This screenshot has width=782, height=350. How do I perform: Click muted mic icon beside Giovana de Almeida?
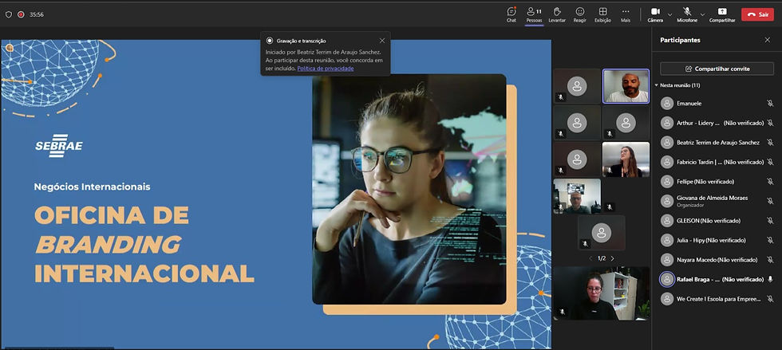point(770,201)
